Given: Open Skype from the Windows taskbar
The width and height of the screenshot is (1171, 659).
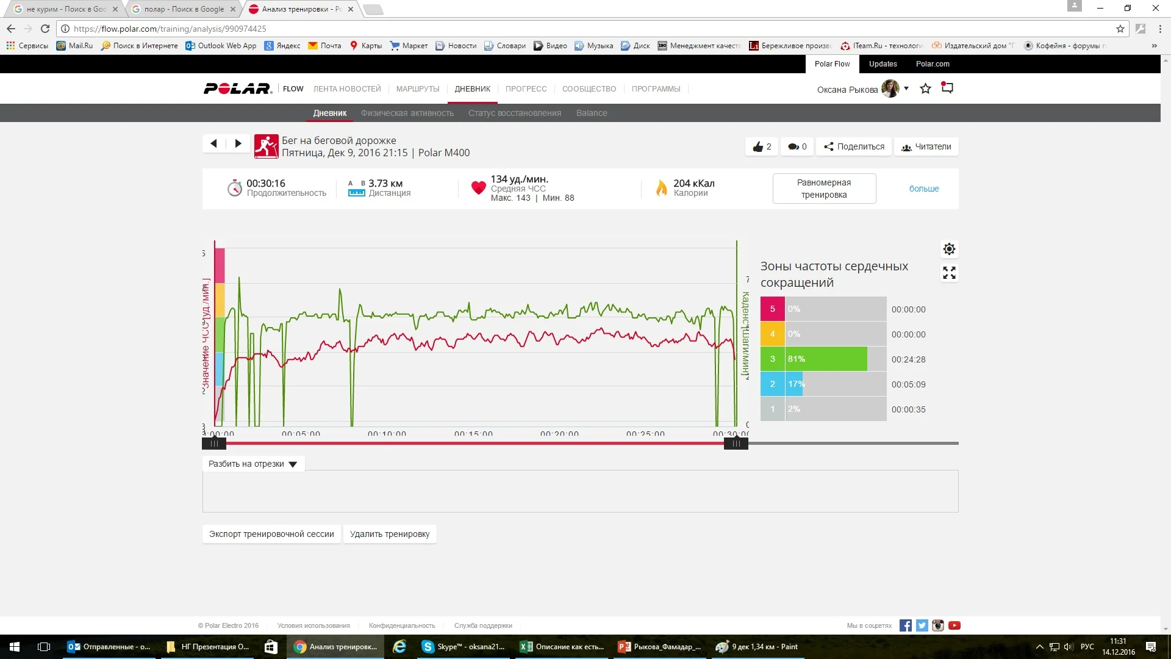Looking at the screenshot, I should coord(464,647).
